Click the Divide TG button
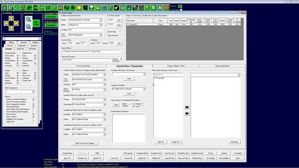The image size is (299, 168). (x=176, y=142)
